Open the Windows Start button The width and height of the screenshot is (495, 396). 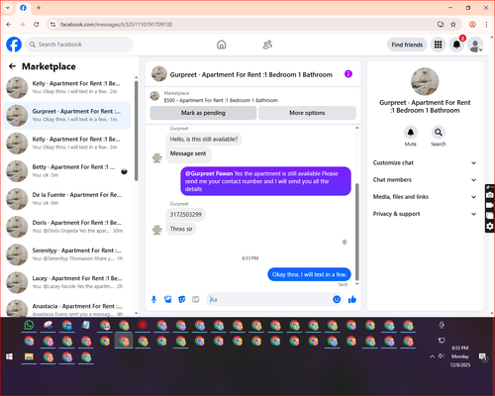9,356
